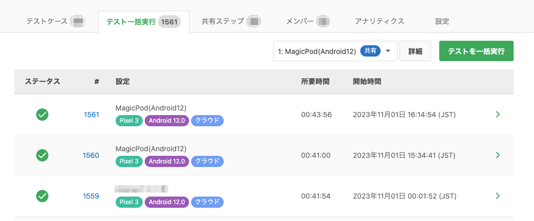Open batch run number 1560 link

click(91, 155)
